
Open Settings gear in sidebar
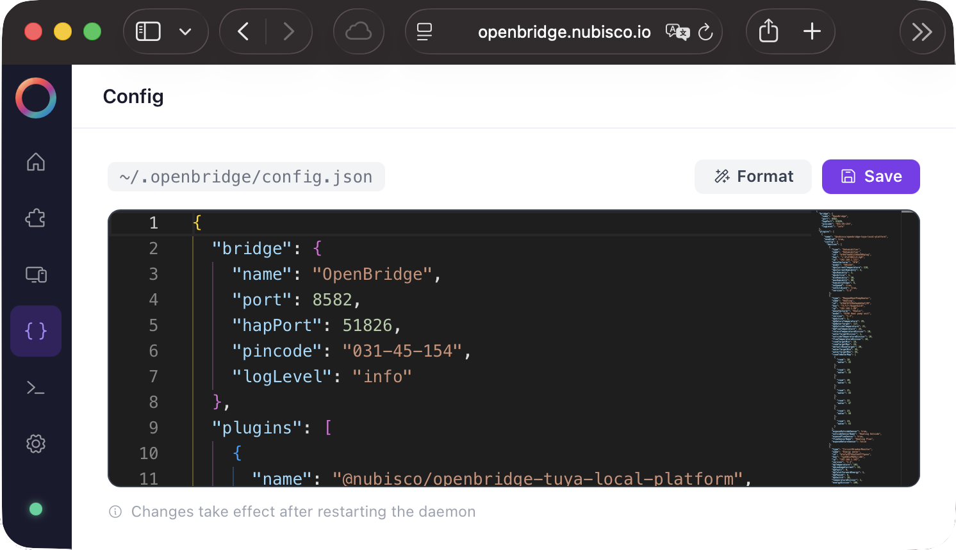36,444
